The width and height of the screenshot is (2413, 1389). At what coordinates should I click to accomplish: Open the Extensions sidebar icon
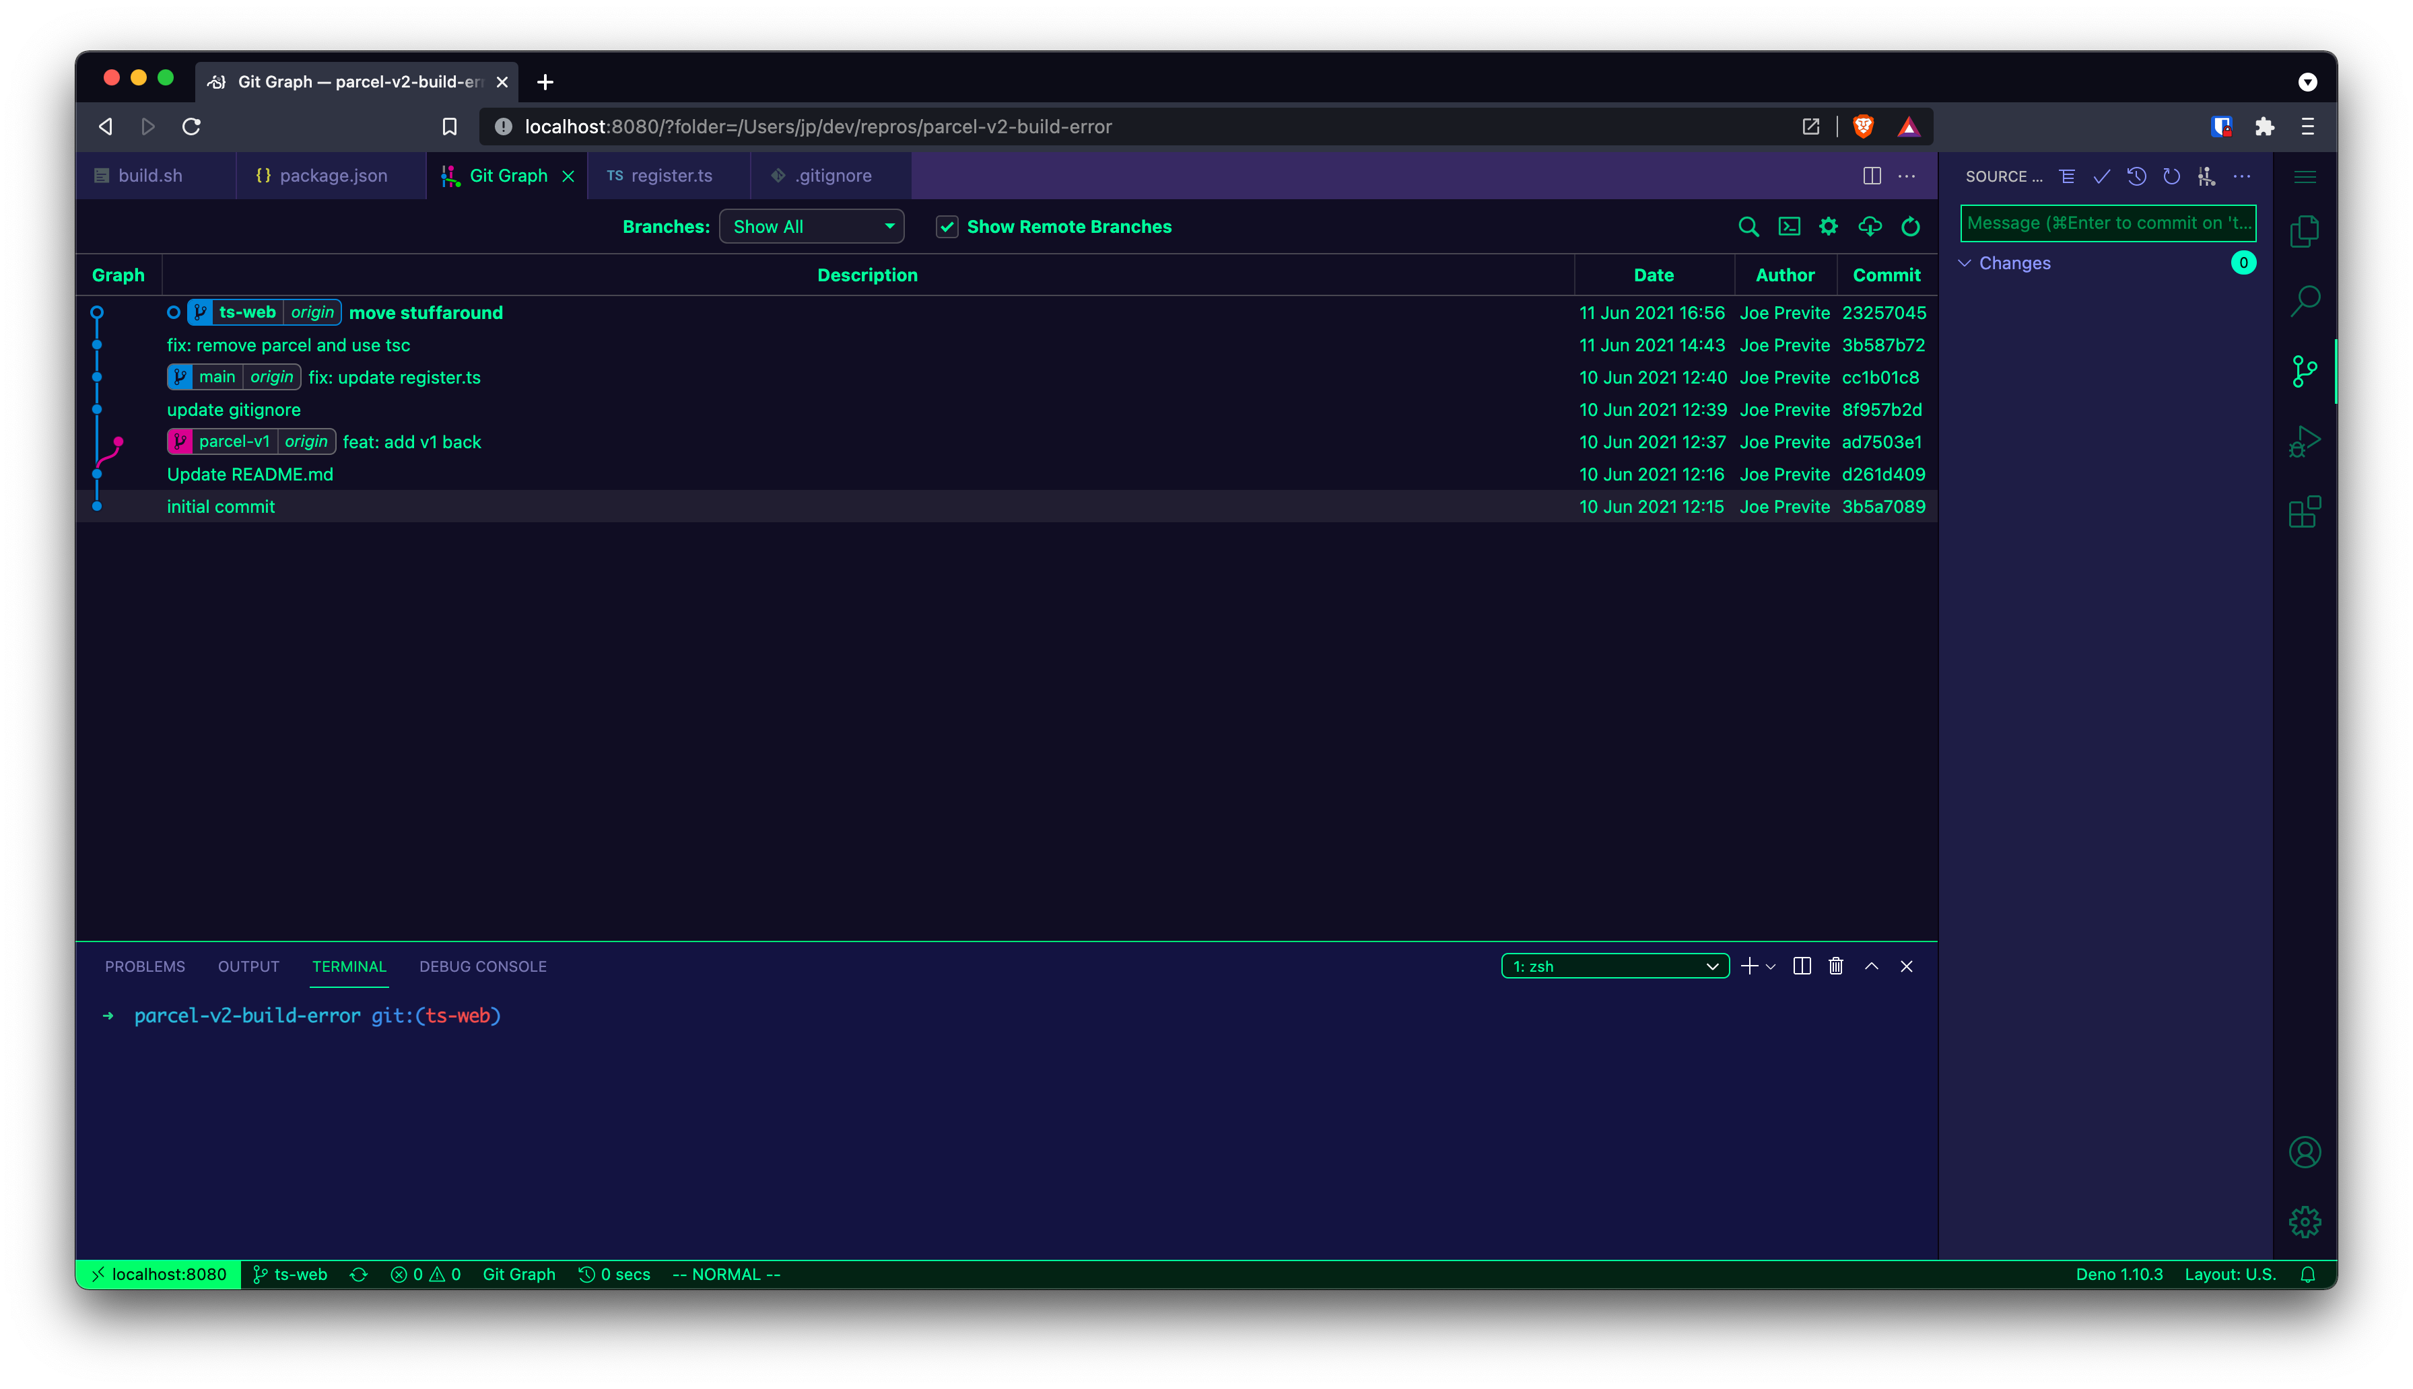pyautogui.click(x=2304, y=512)
